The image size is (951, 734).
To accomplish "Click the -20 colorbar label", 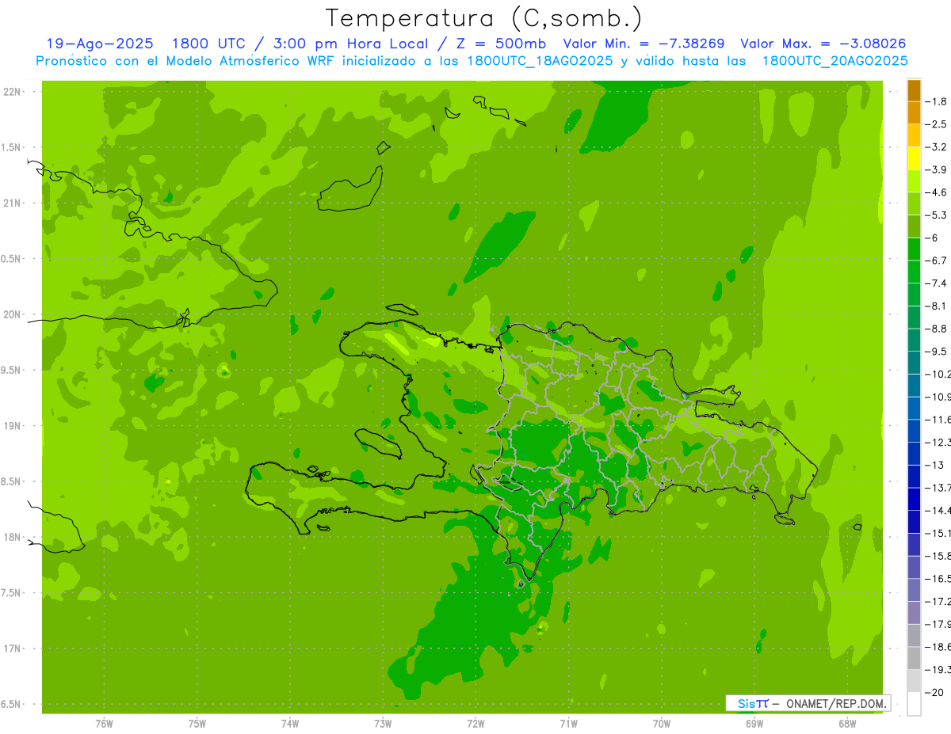I will tap(934, 693).
